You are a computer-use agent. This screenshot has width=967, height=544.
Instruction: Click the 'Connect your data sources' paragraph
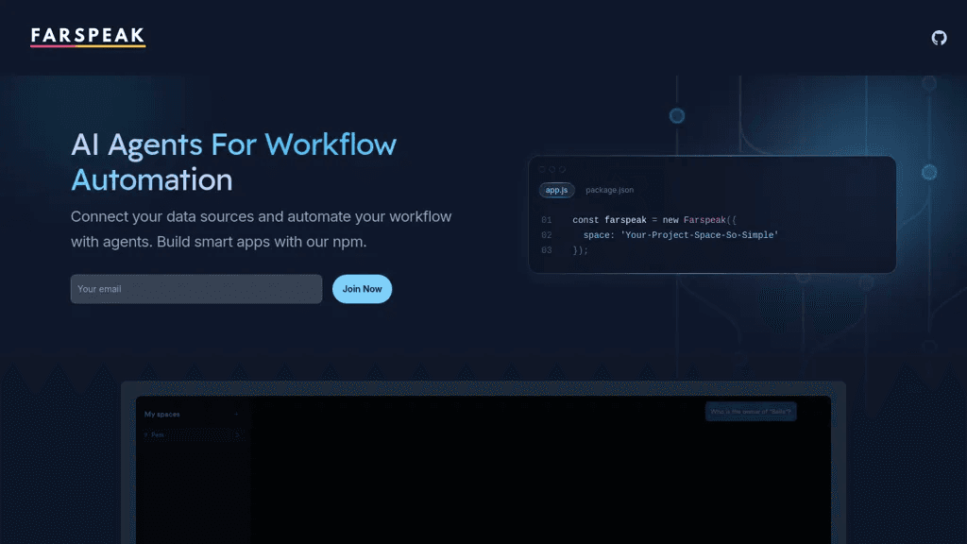coord(261,229)
